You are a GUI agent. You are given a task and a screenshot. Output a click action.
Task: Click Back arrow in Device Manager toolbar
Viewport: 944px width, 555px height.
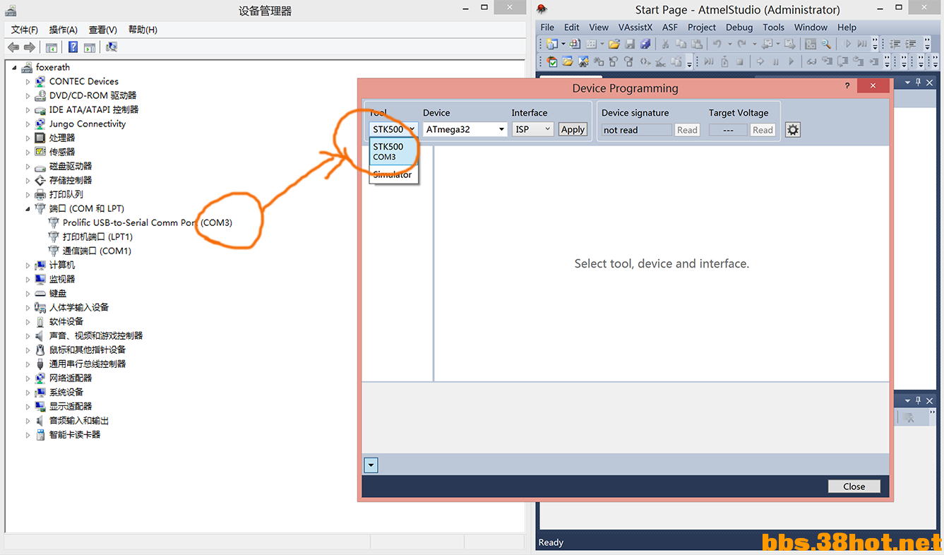coord(13,47)
